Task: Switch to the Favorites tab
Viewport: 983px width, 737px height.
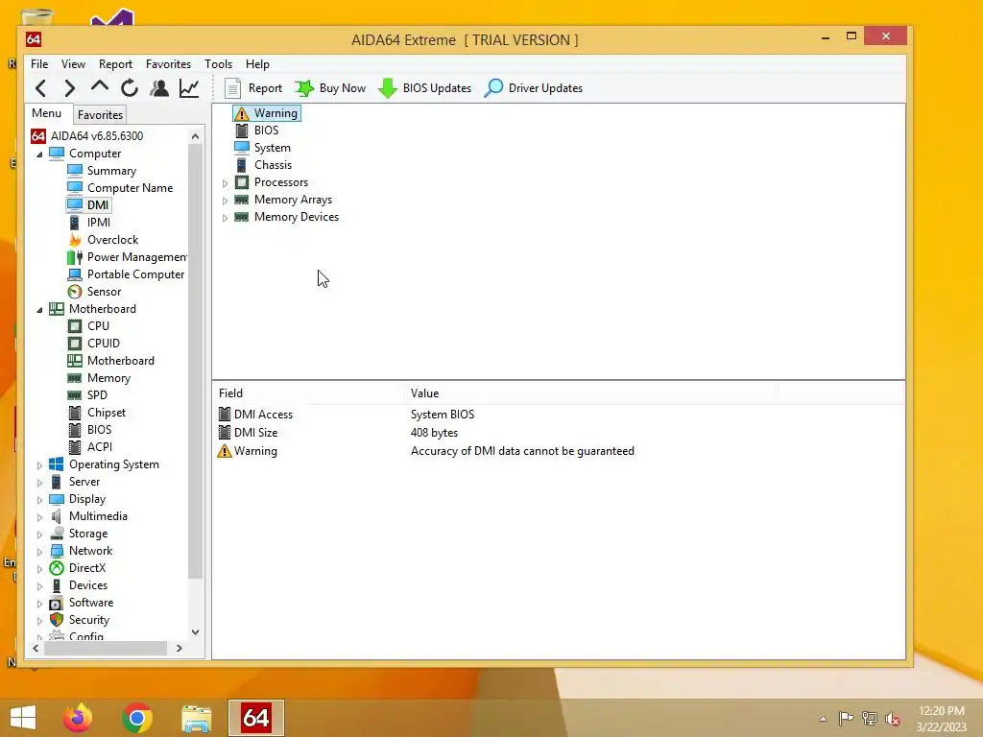Action: [x=100, y=115]
